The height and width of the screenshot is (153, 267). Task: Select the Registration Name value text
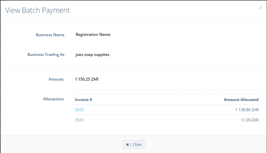pos(93,35)
